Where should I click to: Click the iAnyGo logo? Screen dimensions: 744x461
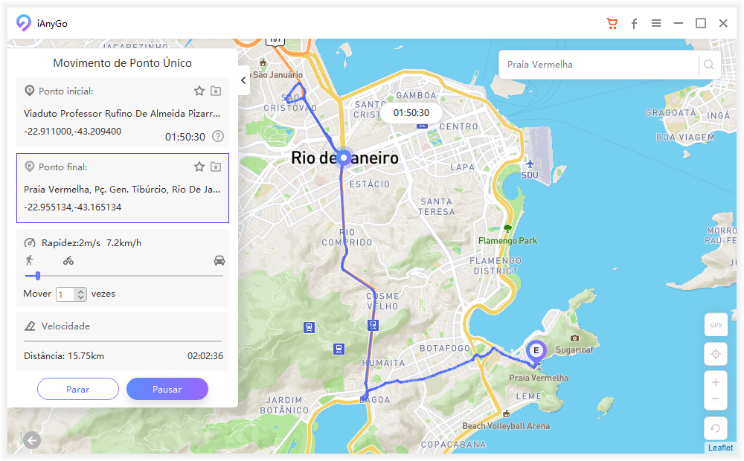[23, 23]
